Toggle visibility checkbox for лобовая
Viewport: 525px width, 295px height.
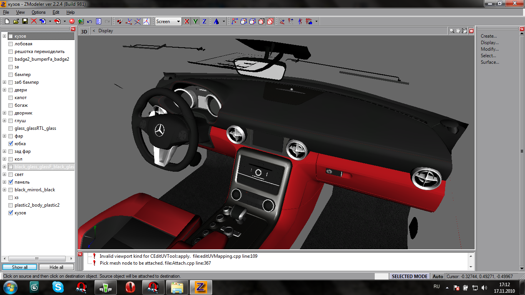click(x=11, y=44)
